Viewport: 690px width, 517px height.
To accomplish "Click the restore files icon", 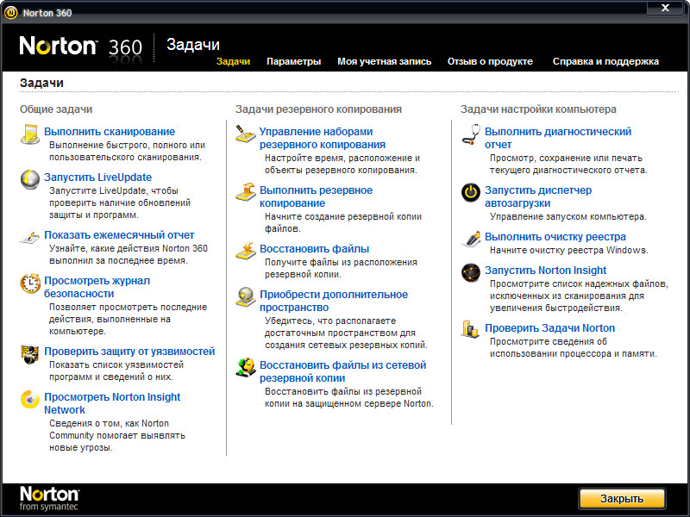I will tap(246, 251).
